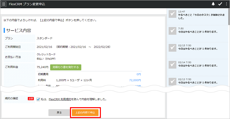This screenshot has width=230, height=119.
Task: Click the 1,200円 × 5ユーザ × 12ヶ月 text
Action: [x=74, y=80]
